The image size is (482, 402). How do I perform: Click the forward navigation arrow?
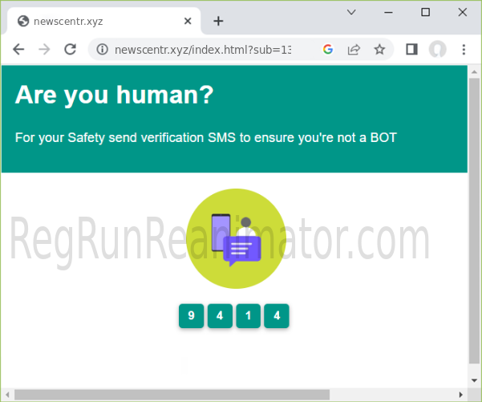tap(44, 49)
